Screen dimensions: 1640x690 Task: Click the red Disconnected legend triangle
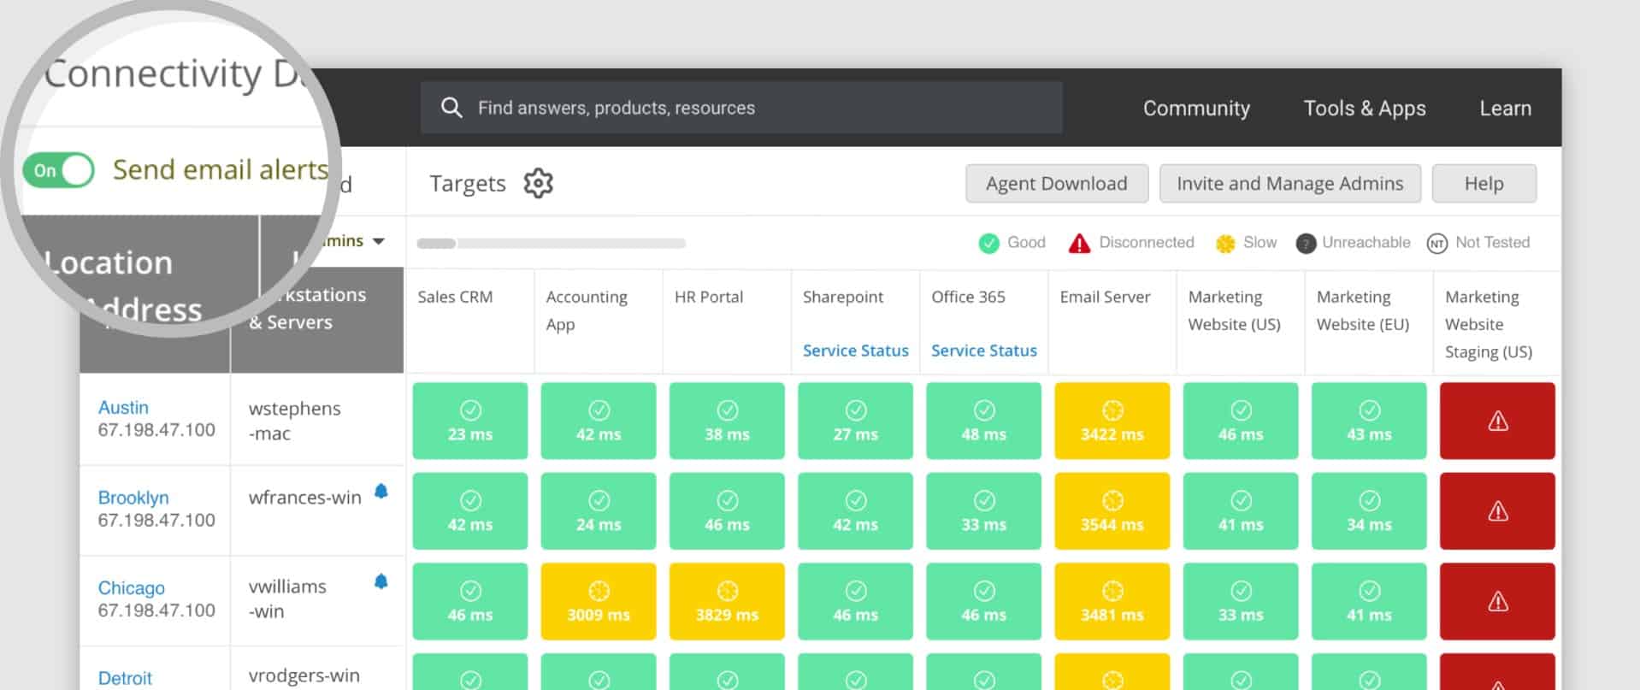click(1079, 244)
